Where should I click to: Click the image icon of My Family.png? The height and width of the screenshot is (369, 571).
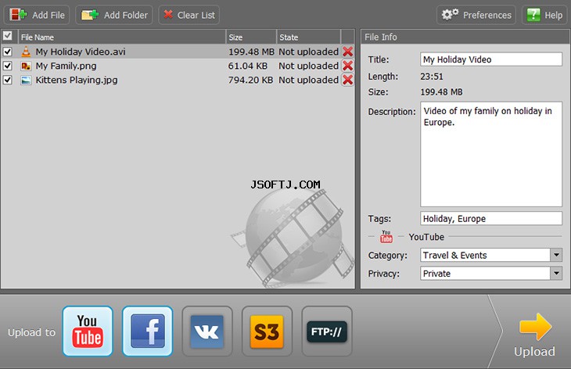click(x=26, y=66)
